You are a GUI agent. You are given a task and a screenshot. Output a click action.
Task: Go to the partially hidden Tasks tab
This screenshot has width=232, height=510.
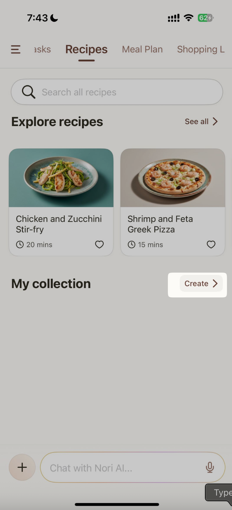point(42,49)
